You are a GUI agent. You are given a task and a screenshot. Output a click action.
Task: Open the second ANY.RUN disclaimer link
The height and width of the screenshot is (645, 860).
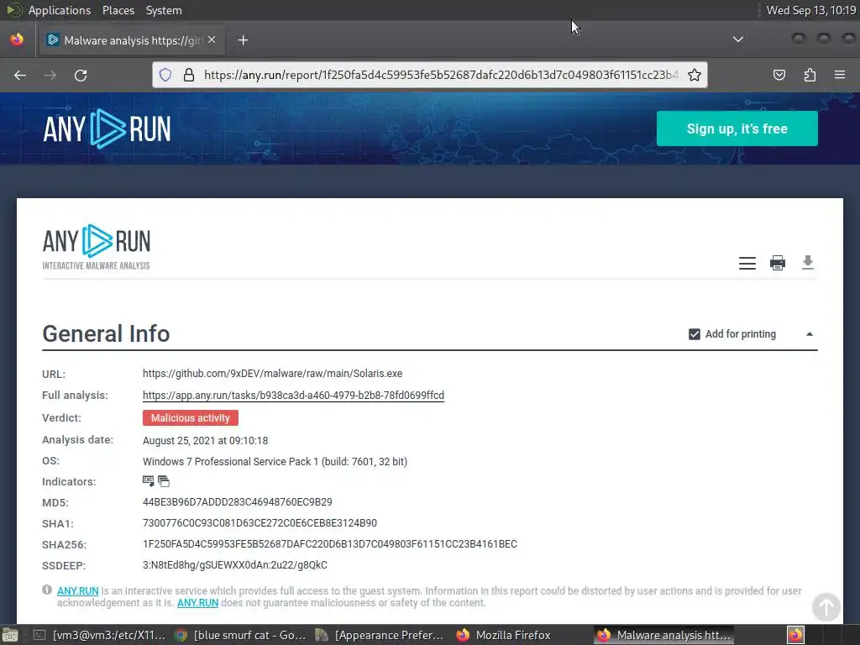coord(197,603)
